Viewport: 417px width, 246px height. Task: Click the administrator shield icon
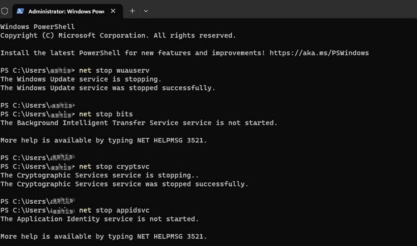[5, 11]
